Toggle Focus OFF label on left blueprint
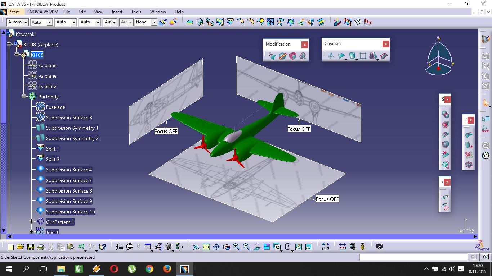 166,131
